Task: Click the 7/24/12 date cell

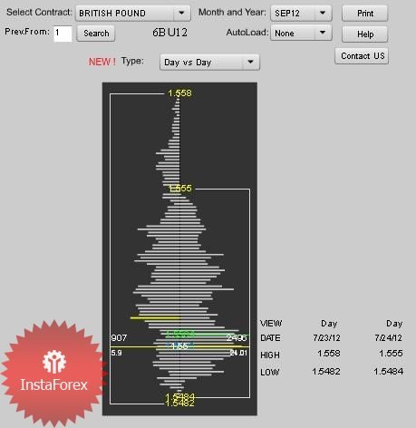Action: 388,338
